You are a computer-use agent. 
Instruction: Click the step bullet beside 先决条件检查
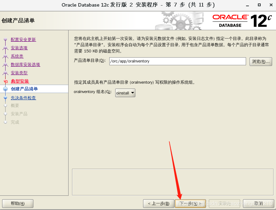pyautogui.click(x=6, y=98)
